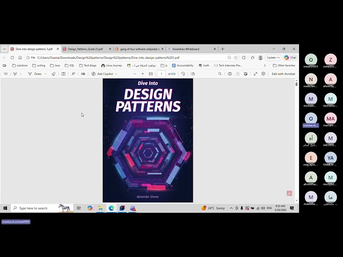Click the save PDF icon
The image size is (343, 257).
[238, 74]
